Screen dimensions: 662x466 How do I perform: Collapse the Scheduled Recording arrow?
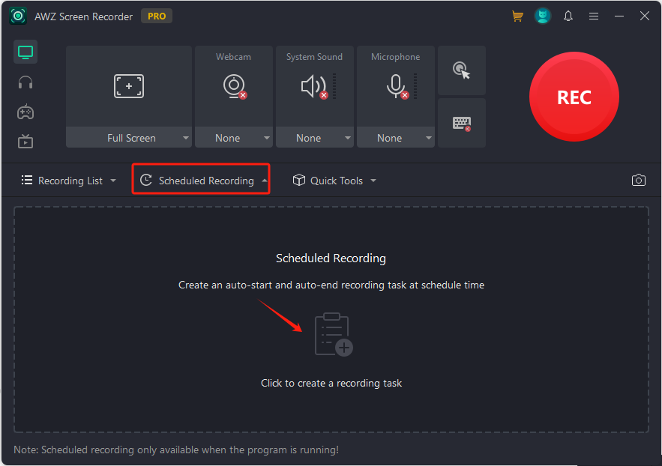265,181
